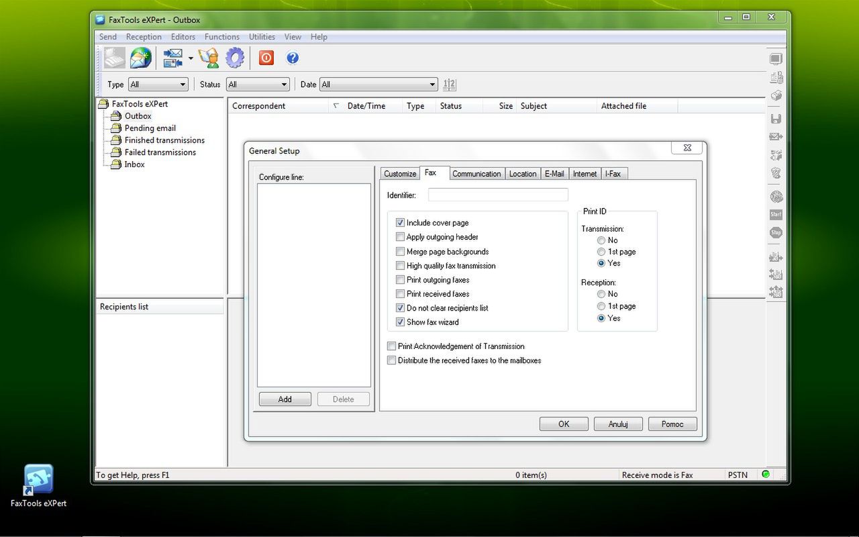
Task: Select Yes radio under Transmission
Action: (601, 263)
